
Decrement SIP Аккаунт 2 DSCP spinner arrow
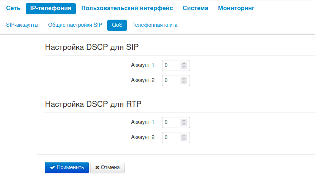point(184,82)
